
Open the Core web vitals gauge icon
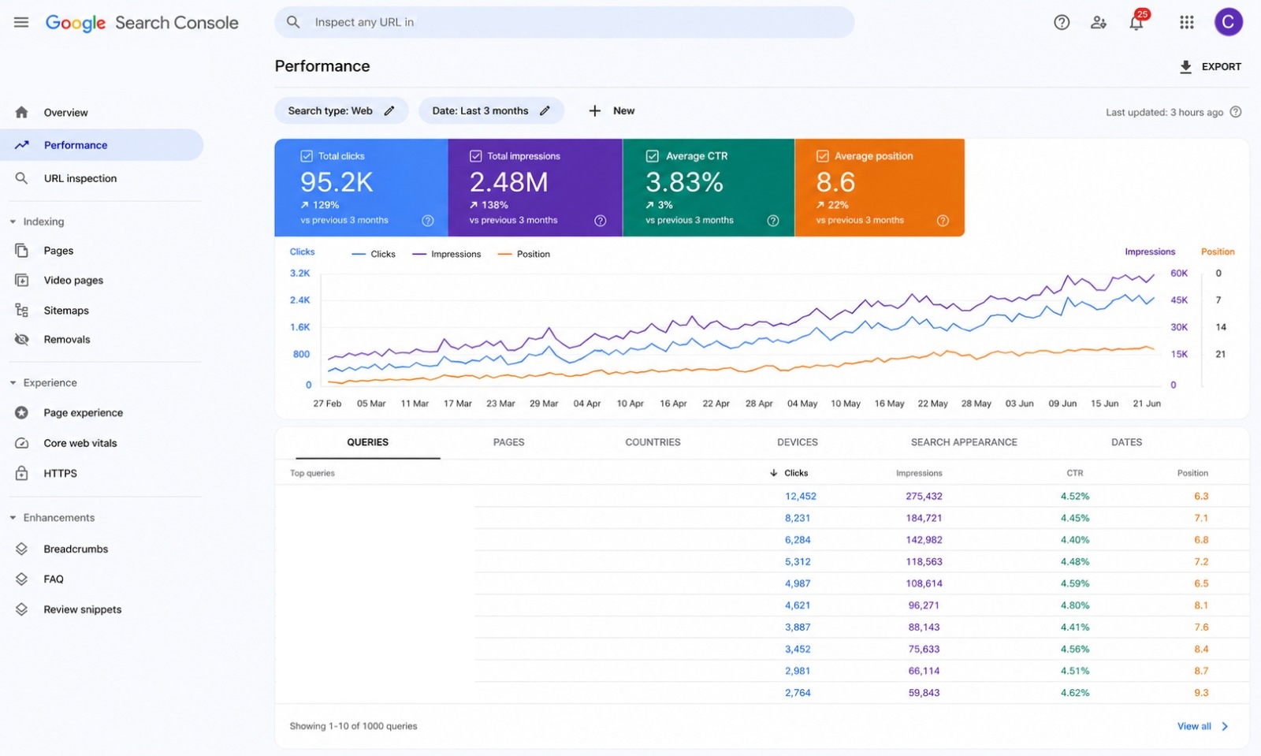[22, 443]
